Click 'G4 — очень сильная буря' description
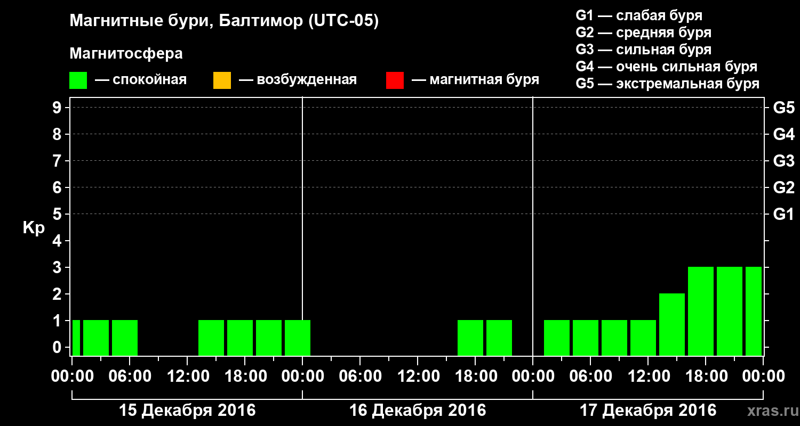The height and width of the screenshot is (426, 800). point(666,67)
